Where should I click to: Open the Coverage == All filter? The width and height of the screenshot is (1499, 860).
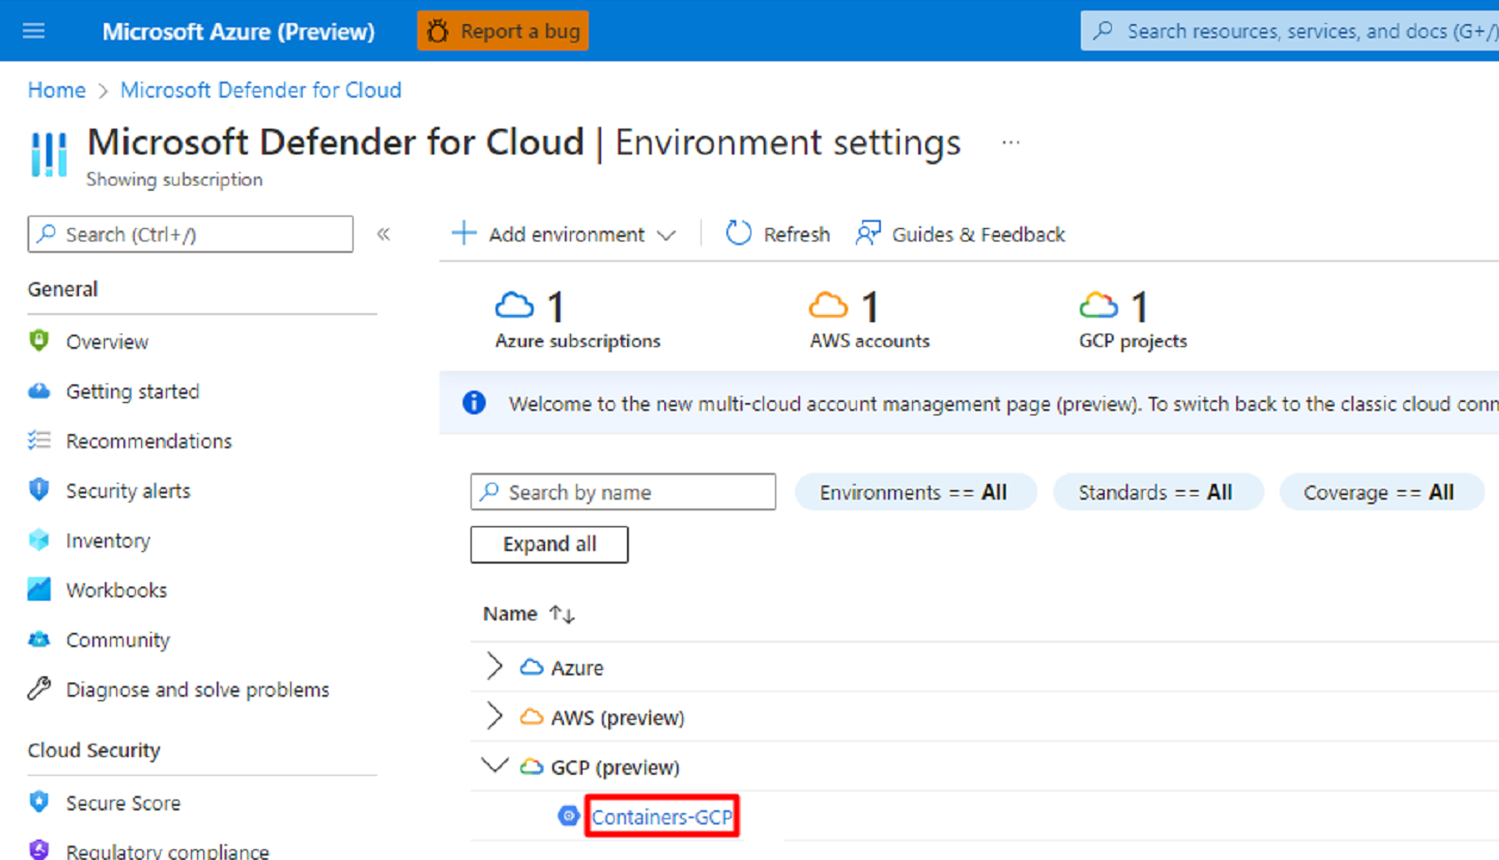pos(1381,493)
